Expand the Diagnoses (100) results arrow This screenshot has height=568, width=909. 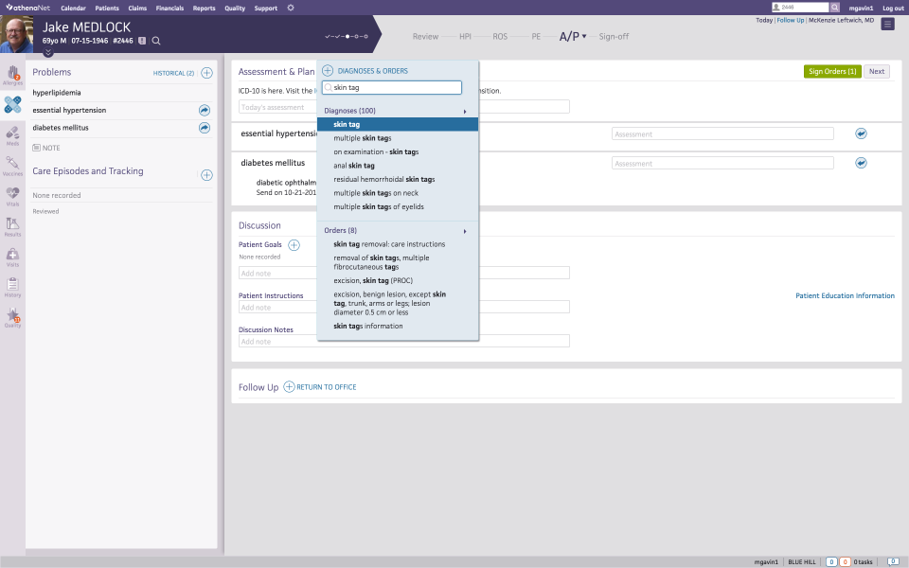point(464,112)
